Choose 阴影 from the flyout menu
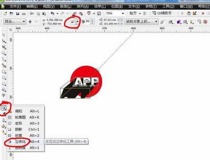 pos(19,129)
